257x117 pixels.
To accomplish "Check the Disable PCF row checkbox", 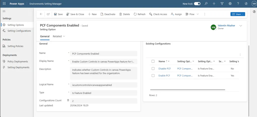I will (153, 69).
